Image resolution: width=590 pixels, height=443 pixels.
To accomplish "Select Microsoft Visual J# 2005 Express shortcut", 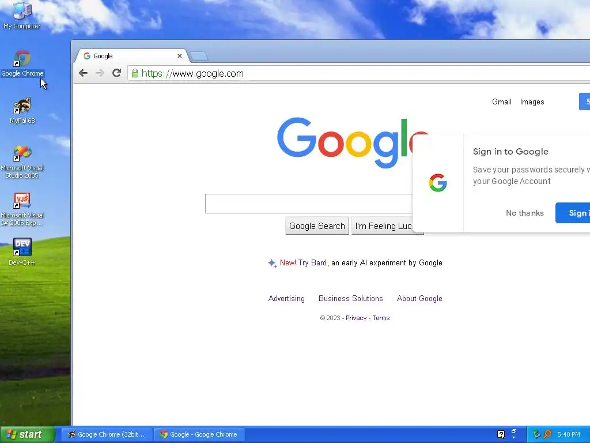I will point(22,209).
